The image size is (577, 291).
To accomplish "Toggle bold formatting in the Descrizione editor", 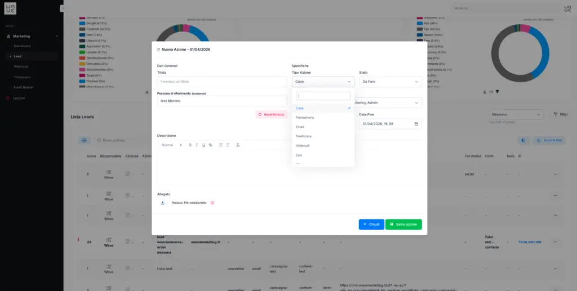I will coord(190,145).
